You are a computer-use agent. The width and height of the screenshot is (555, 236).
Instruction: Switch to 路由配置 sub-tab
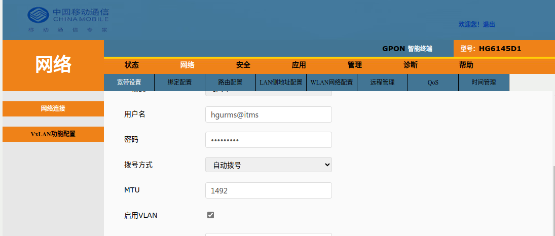[x=230, y=83]
